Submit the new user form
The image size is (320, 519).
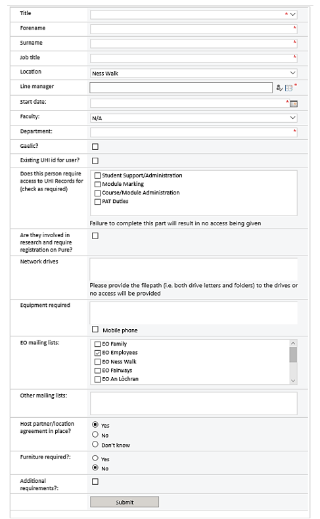click(x=124, y=502)
